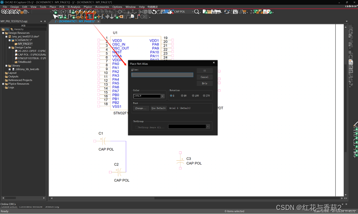Click the CIS icon on the right side panel
The height and width of the screenshot is (214, 358).
pos(351,62)
